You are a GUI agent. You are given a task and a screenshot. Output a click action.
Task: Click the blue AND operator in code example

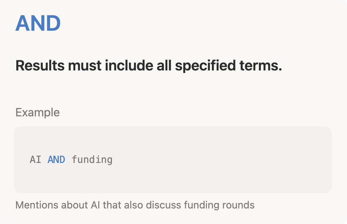(56, 159)
